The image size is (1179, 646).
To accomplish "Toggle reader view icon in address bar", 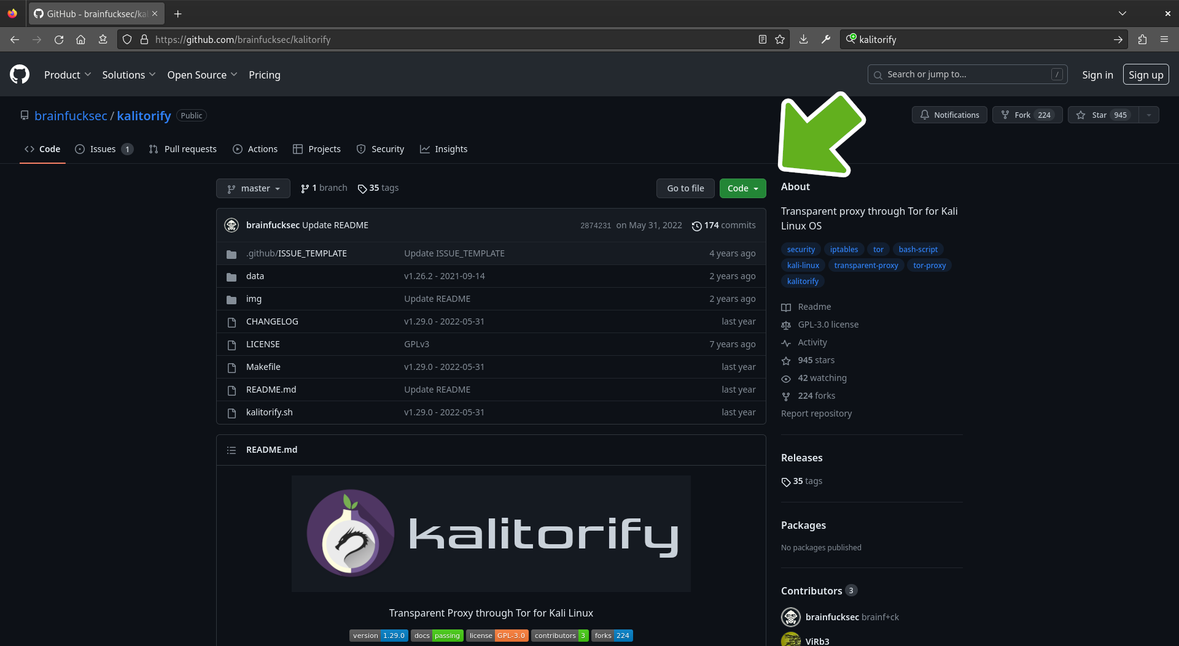I will [x=762, y=39].
